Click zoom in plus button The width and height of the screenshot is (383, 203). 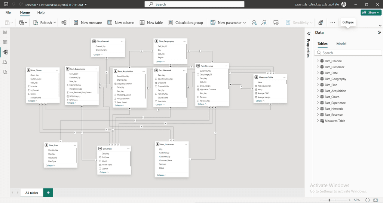click(350, 200)
